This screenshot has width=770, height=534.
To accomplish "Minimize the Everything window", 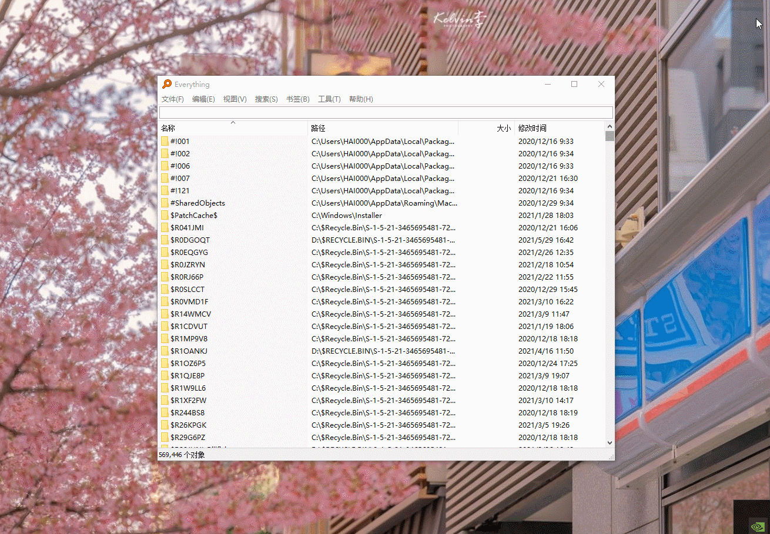I will point(548,84).
